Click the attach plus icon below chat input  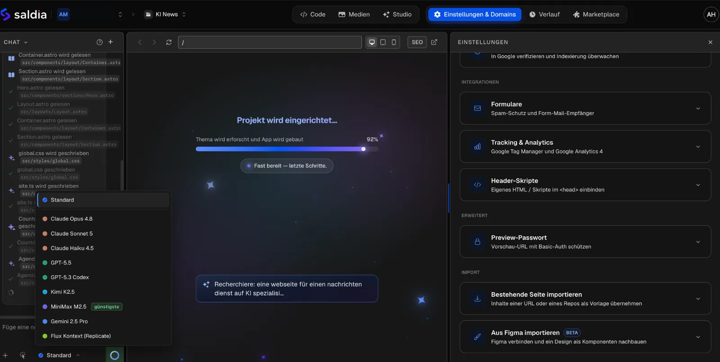pos(5,355)
